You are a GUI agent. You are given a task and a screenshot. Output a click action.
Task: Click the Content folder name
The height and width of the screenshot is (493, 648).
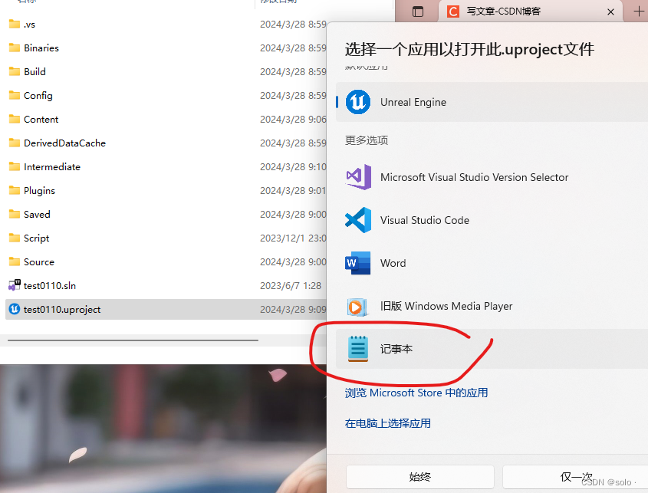(41, 120)
